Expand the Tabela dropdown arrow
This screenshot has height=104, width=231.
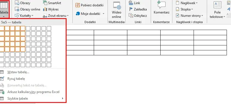(4, 17)
